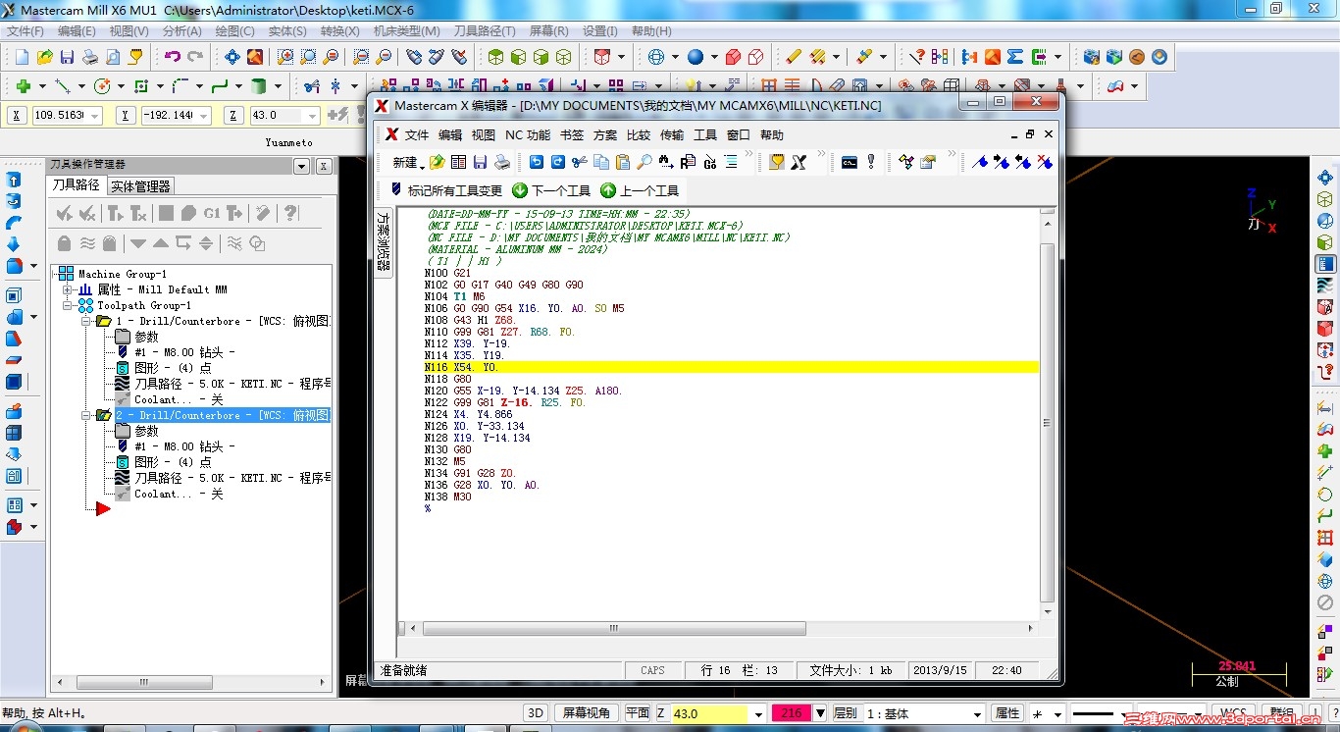Collapse Toolpath Group-1 tree node
The image size is (1340, 732).
[68, 305]
